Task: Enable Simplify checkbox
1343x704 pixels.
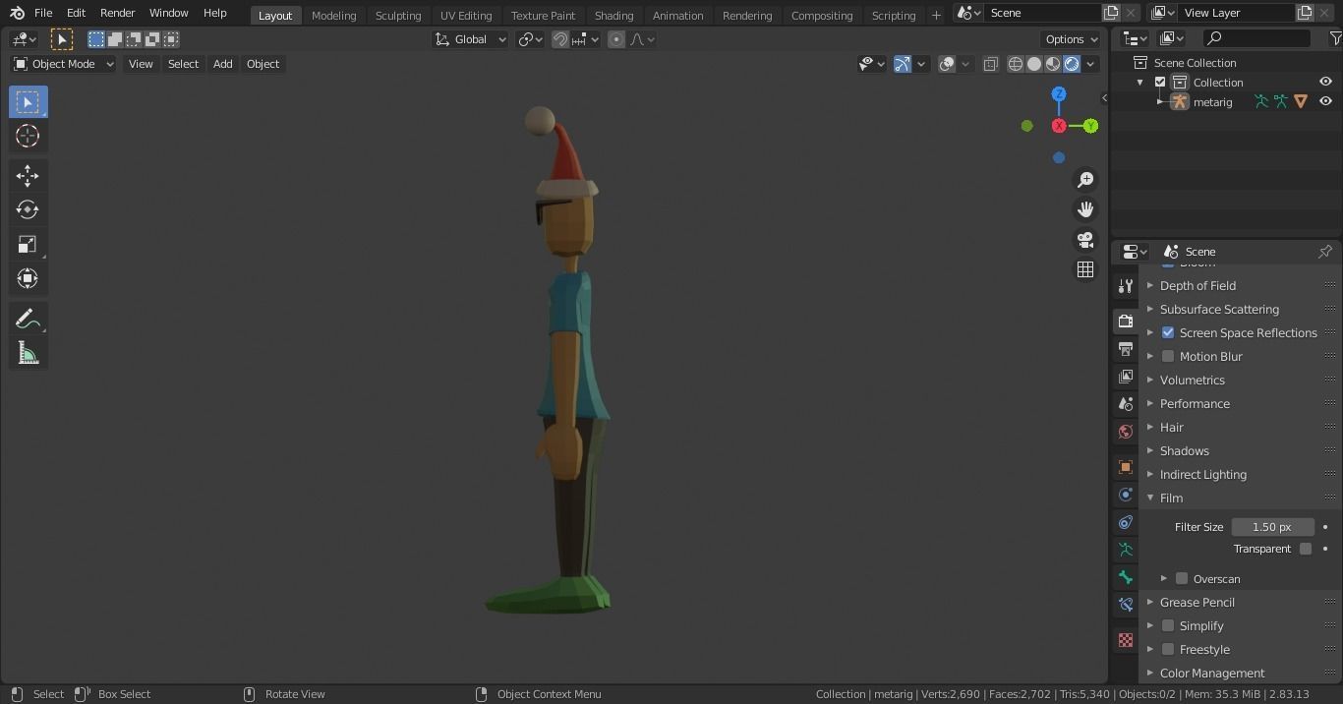Action: (1168, 626)
